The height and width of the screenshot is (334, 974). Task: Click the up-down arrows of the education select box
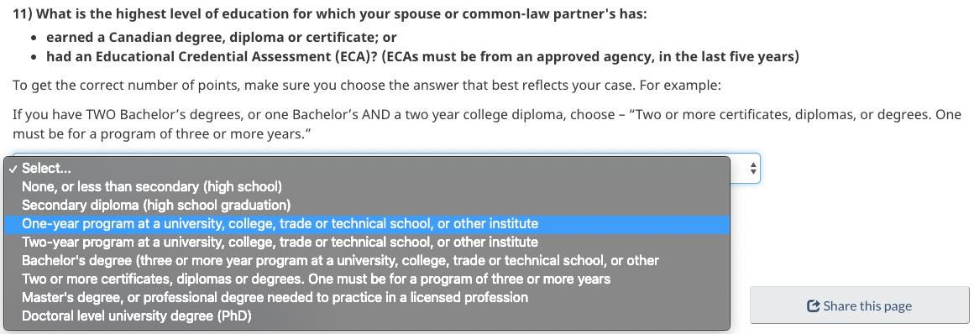pyautogui.click(x=753, y=168)
